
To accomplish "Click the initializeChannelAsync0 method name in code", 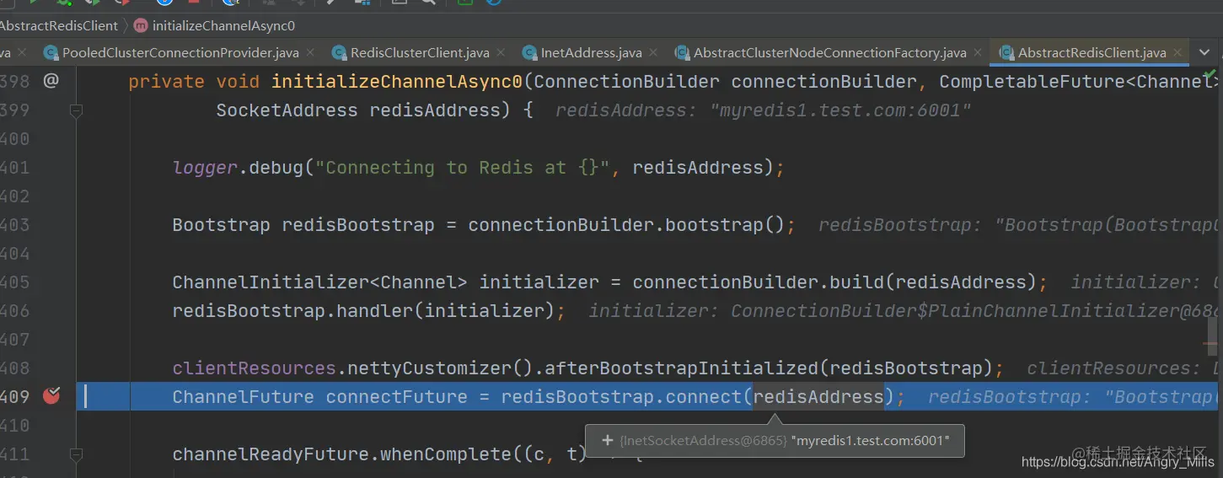I will [x=397, y=82].
